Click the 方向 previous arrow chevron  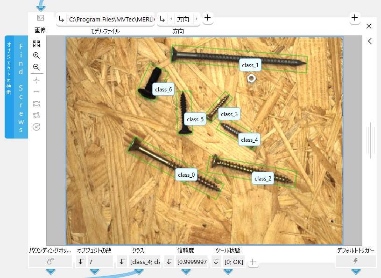click(171, 19)
